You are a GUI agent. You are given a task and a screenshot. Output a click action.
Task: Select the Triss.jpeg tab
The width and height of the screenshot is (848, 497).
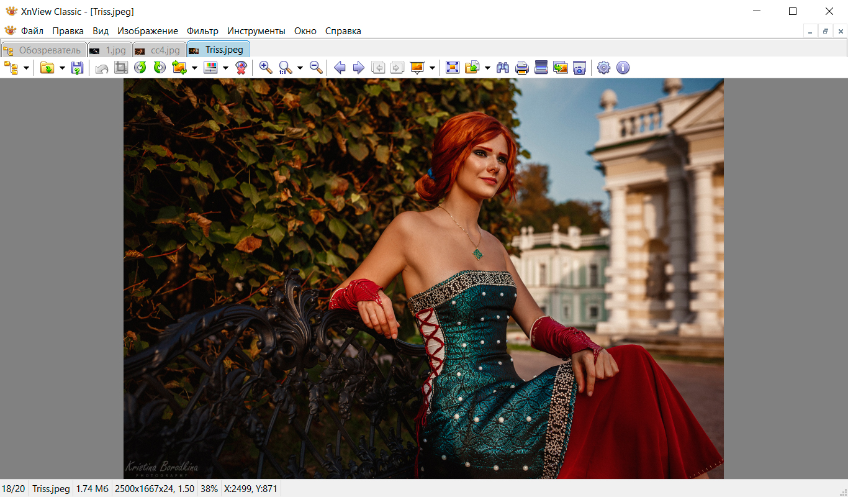(x=218, y=50)
